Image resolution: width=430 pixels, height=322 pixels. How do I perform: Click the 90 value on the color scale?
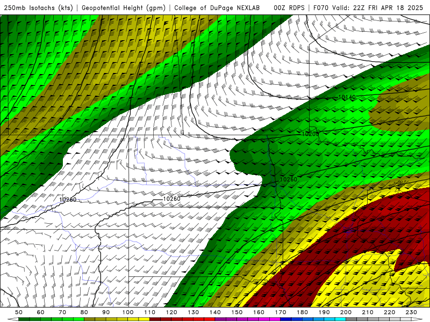106,312
